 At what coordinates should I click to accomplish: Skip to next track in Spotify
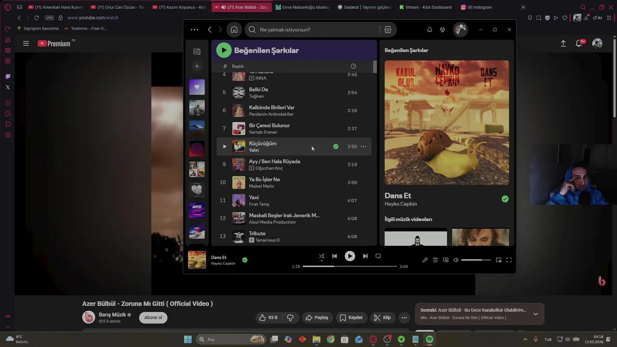point(365,256)
